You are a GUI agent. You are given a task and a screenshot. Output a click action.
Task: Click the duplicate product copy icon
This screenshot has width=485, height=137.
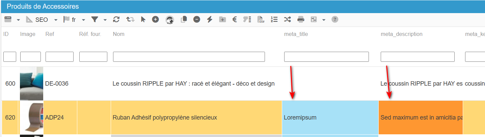[x=184, y=19]
